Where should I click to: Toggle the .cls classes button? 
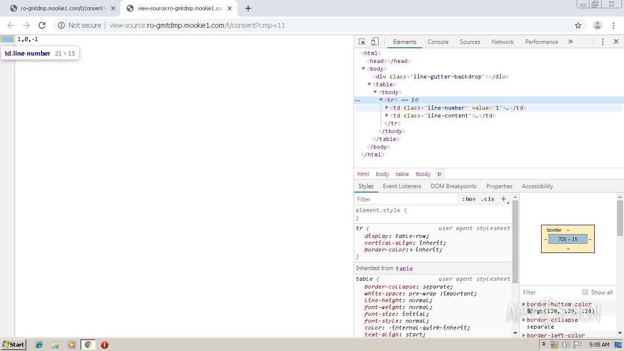[x=487, y=199]
